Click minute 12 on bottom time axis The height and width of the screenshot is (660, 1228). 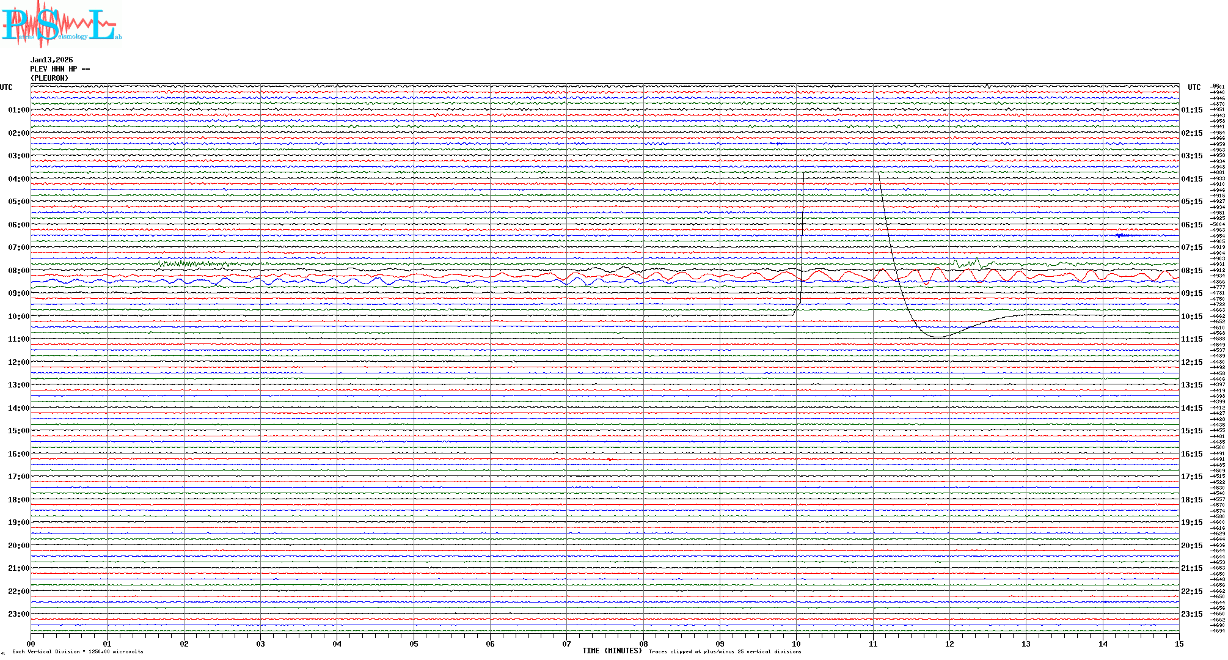click(949, 644)
